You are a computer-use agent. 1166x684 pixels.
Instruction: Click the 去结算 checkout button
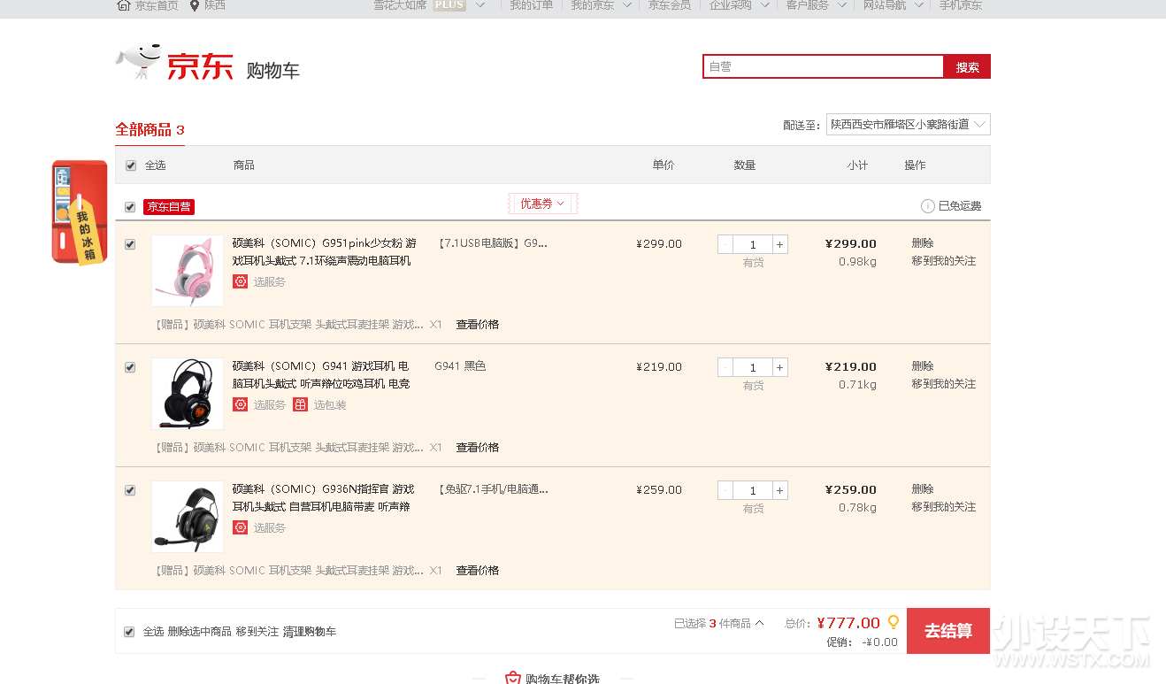[x=948, y=631]
